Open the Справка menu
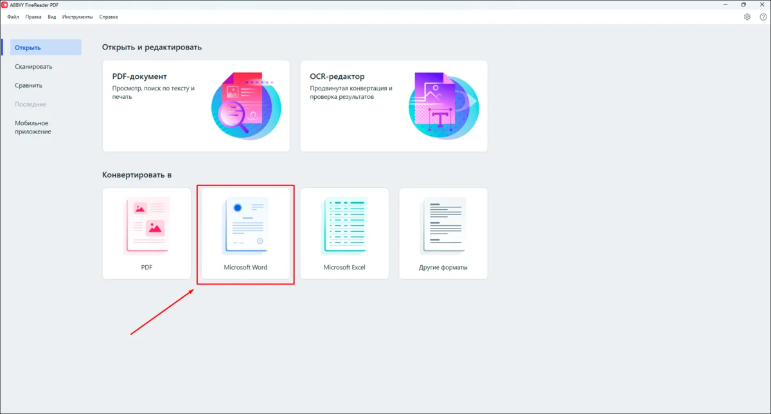The height and width of the screenshot is (414, 771). (x=109, y=17)
